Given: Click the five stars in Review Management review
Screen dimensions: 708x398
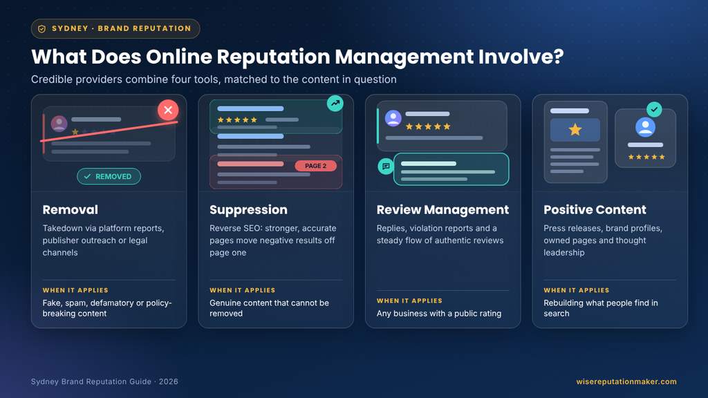Looking at the screenshot, I should pyautogui.click(x=428, y=127).
